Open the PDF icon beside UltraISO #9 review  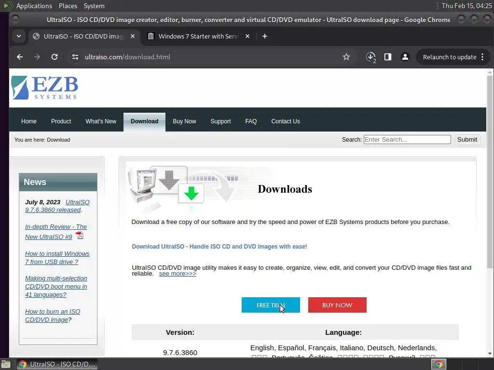pyautogui.click(x=80, y=235)
